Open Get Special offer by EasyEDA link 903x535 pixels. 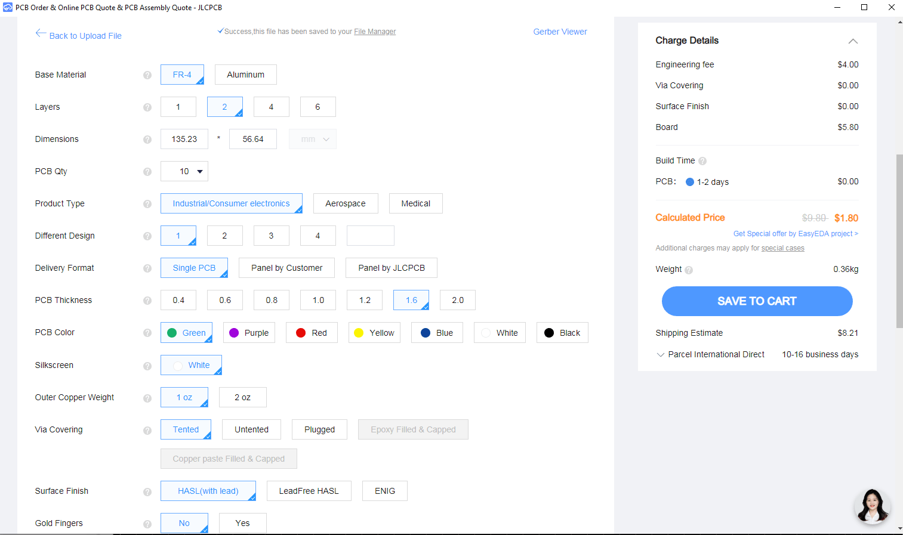point(796,234)
